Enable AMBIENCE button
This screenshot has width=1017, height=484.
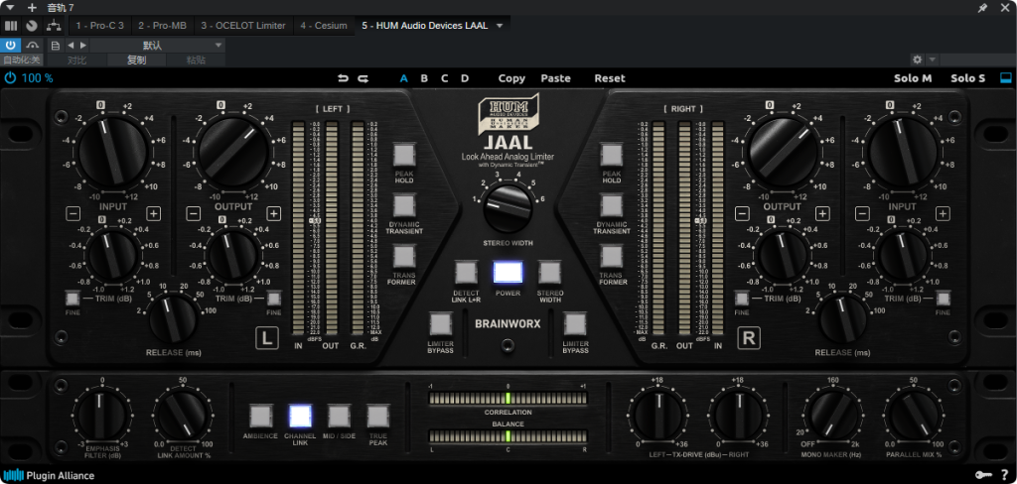coord(261,416)
